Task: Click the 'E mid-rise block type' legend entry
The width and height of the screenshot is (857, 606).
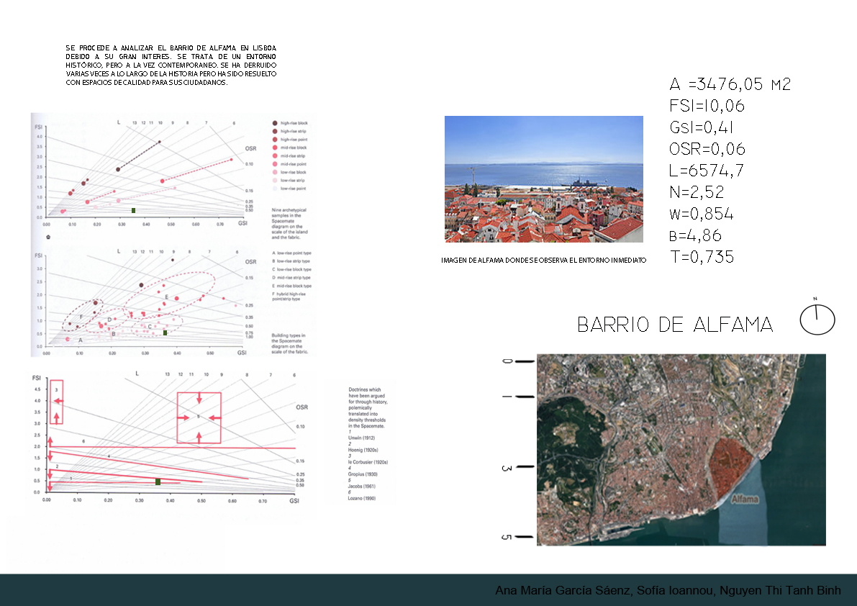Action: 292,286
